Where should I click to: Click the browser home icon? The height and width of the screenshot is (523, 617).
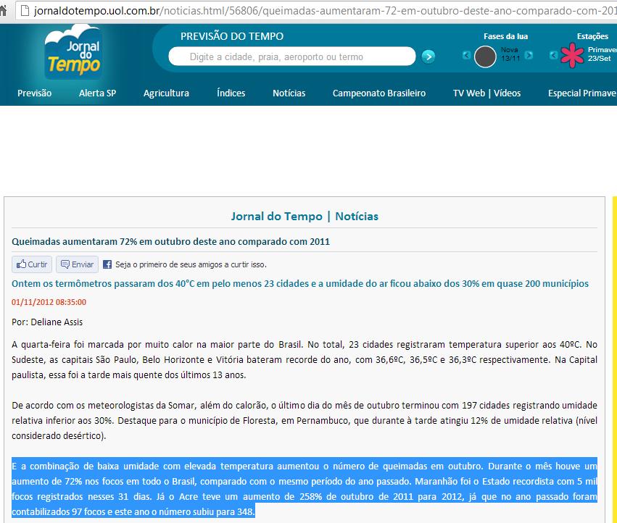tap(3, 11)
